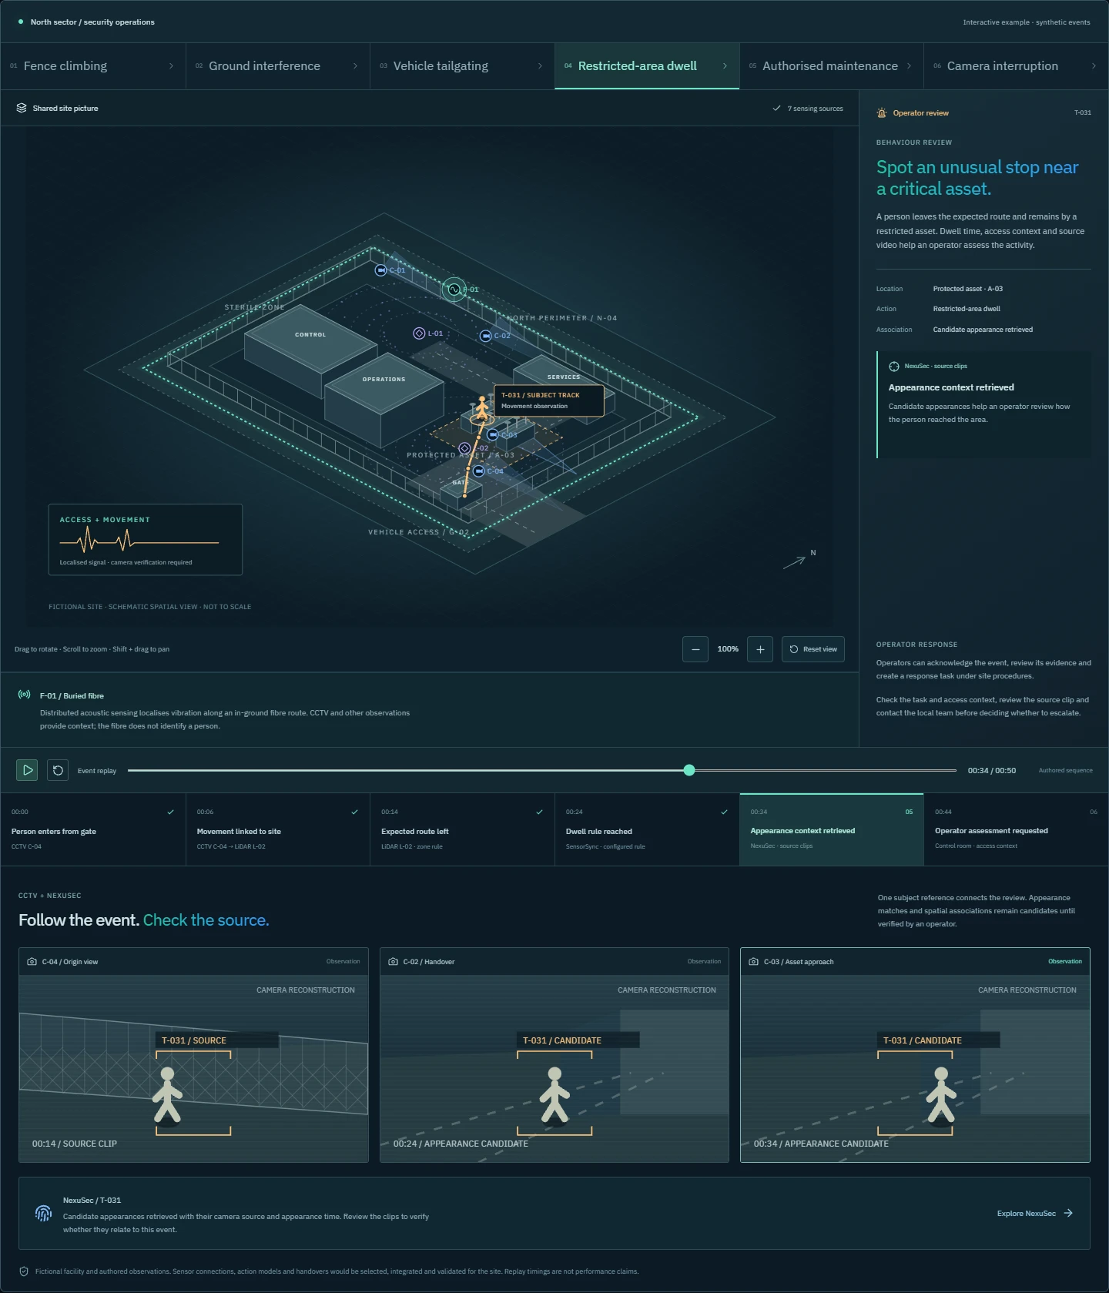Image resolution: width=1109 pixels, height=1293 pixels.
Task: Click chevron on Ground interference tab
Action: [355, 66]
